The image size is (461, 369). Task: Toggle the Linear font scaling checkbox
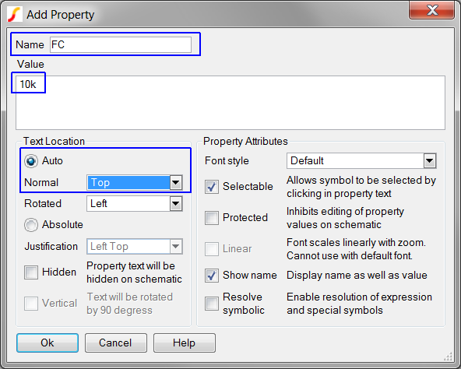(x=212, y=249)
